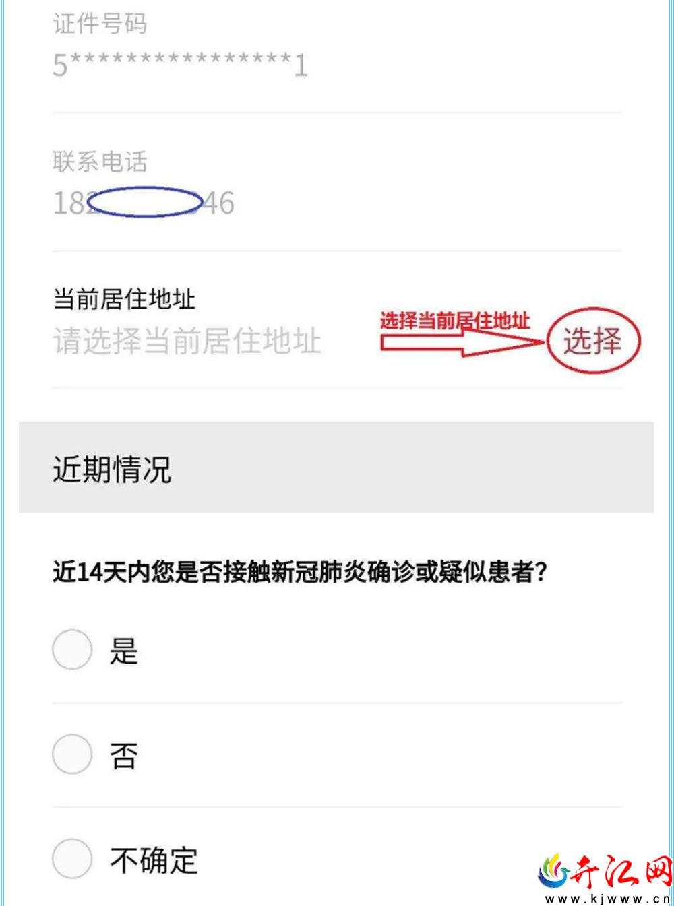674x906 pixels.
Task: Click the masked 证件号码 value field
Action: 181,65
